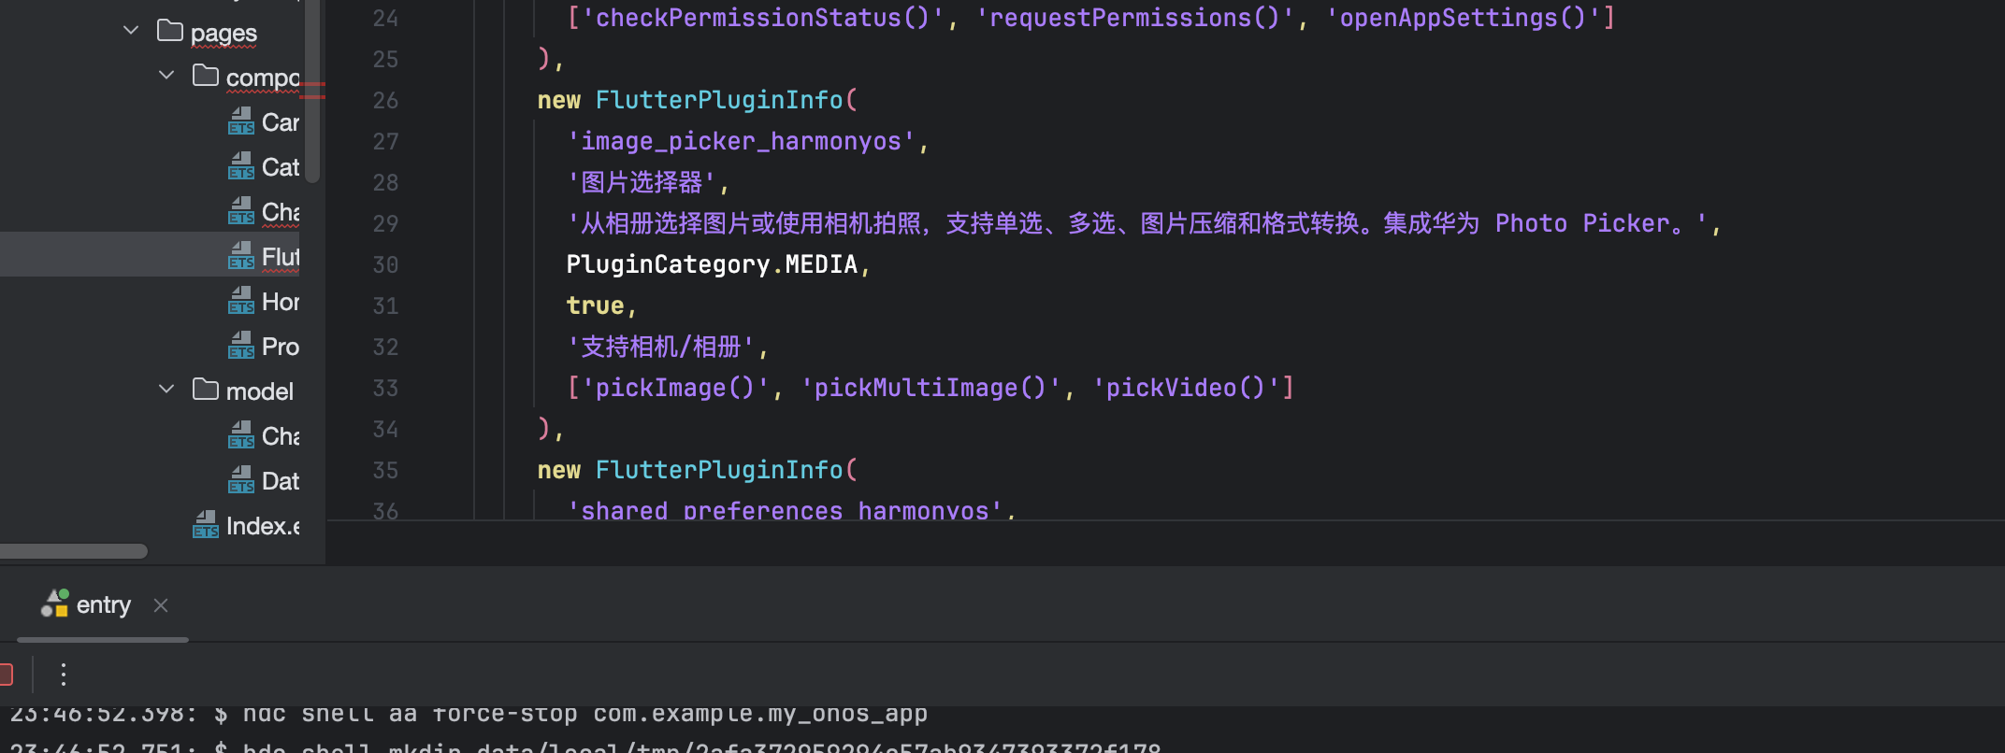Click 'pickMultiImage()' string on line 33
Viewport: 2005px width, 753px height.
930,388
